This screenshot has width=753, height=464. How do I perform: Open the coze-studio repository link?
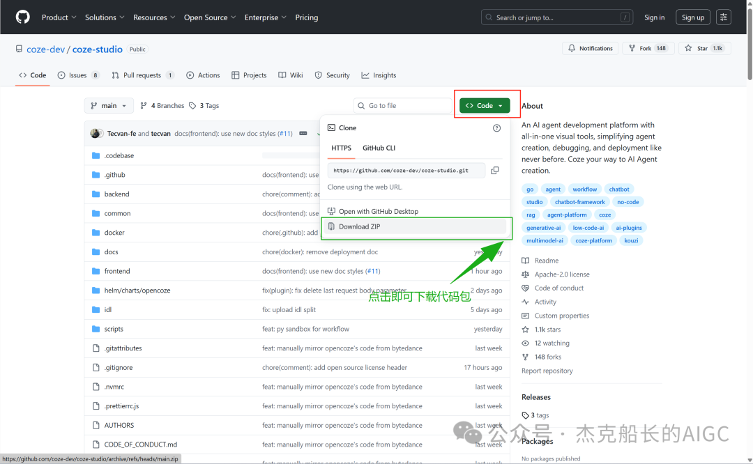coord(98,49)
